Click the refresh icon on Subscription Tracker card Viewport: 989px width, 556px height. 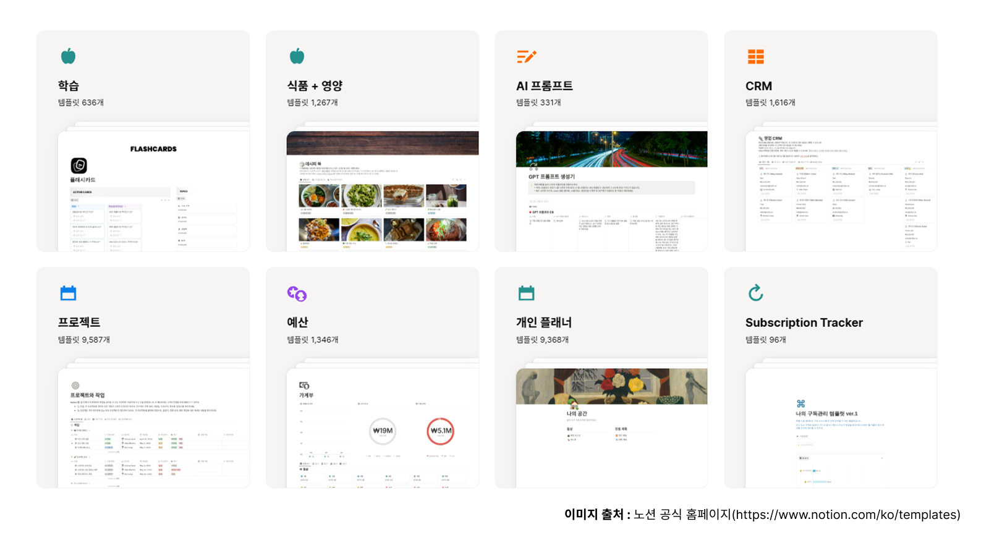[755, 293]
